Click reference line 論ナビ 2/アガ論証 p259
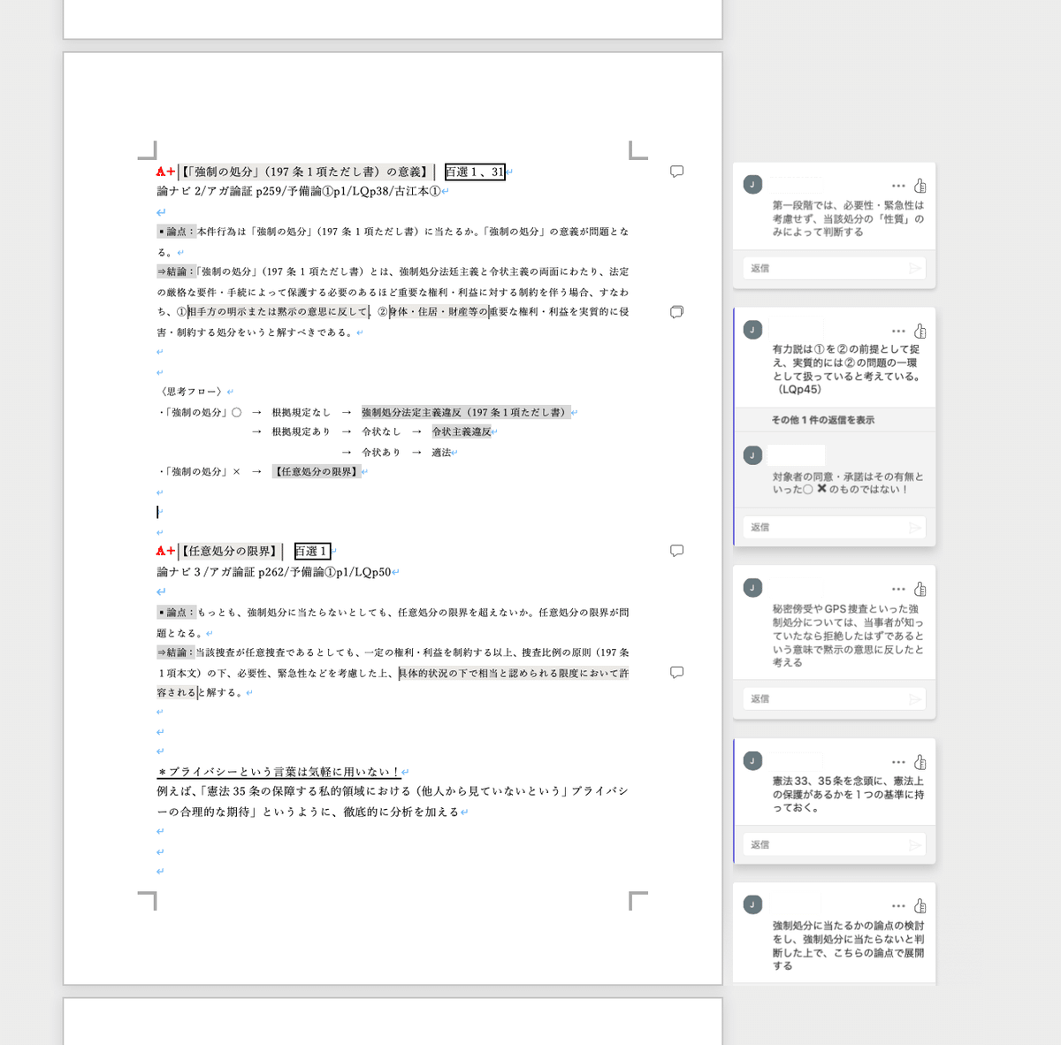Screen dimensions: 1061x1045 point(299,192)
